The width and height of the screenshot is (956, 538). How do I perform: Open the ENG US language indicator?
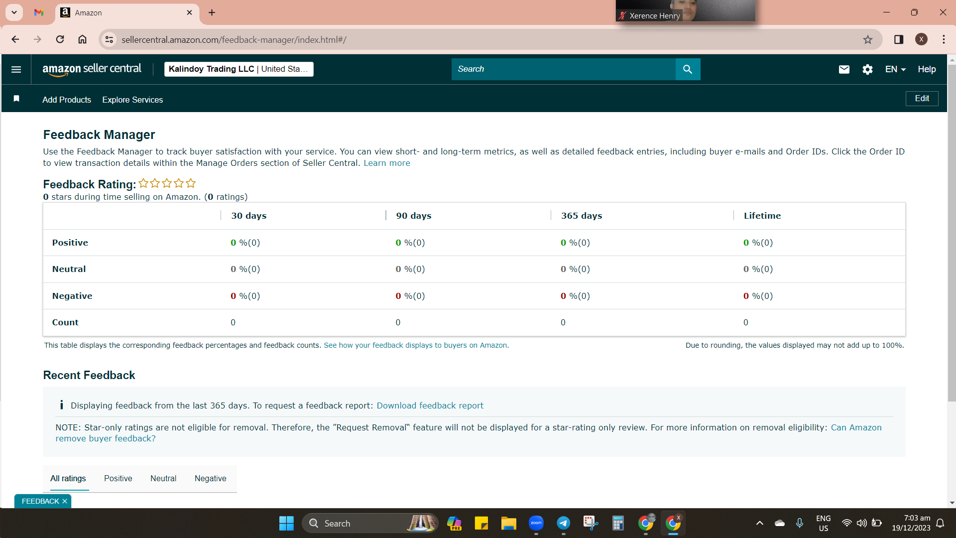pos(824,523)
